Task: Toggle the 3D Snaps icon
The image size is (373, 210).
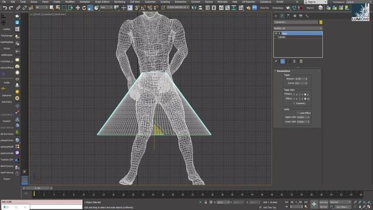Action: (x=137, y=8)
